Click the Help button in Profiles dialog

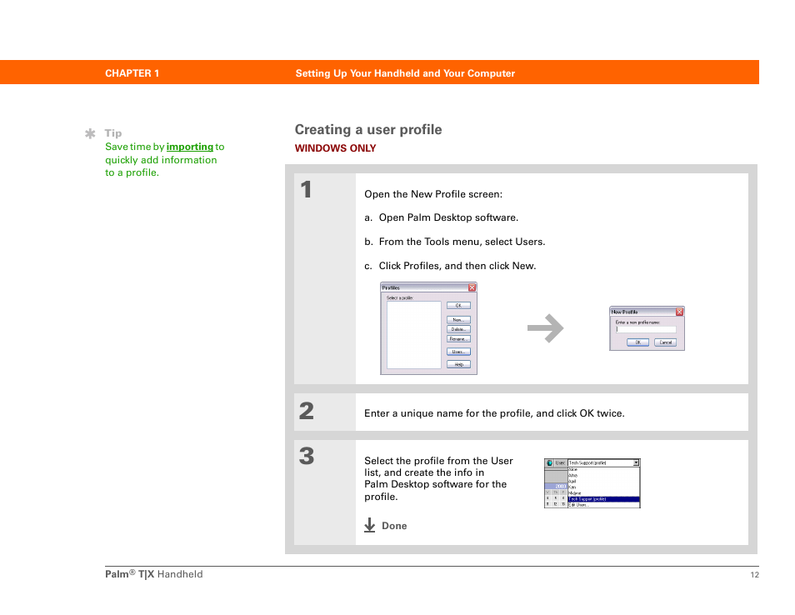pyautogui.click(x=458, y=364)
